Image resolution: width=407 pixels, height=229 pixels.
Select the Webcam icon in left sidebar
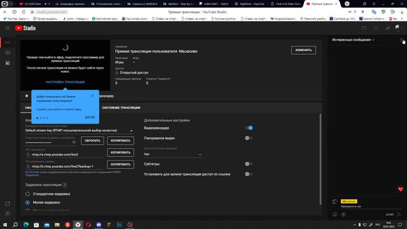(x=8, y=53)
